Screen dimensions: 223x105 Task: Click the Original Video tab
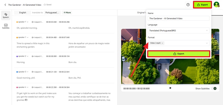(141, 12)
